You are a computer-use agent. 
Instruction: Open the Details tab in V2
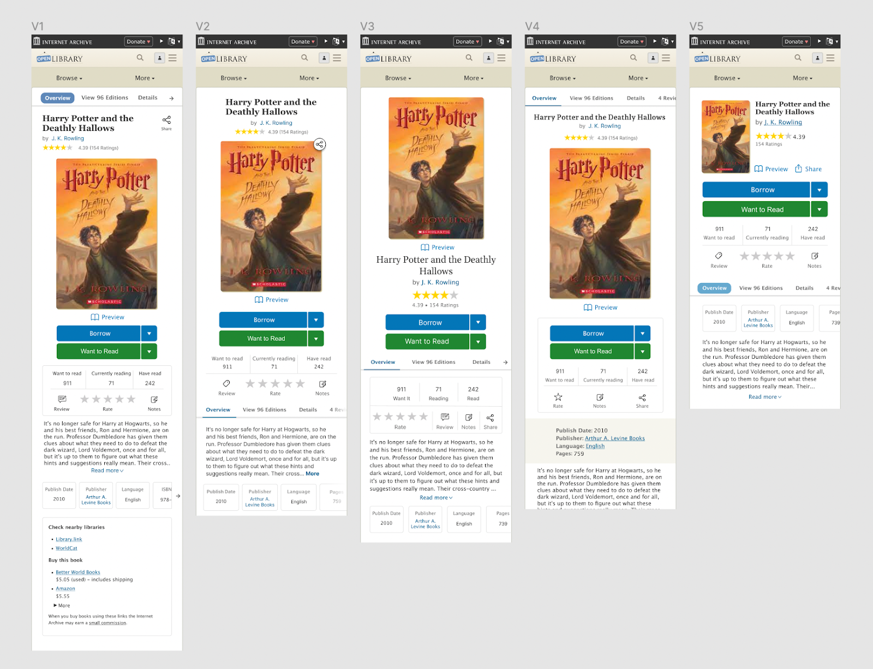(x=308, y=409)
